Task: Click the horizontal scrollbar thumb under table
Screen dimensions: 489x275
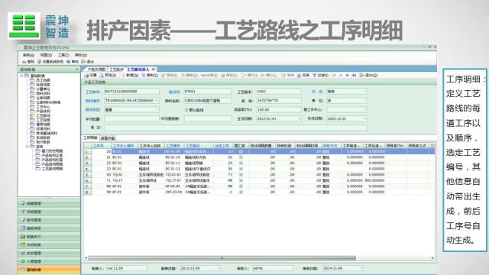Action: (x=222, y=258)
